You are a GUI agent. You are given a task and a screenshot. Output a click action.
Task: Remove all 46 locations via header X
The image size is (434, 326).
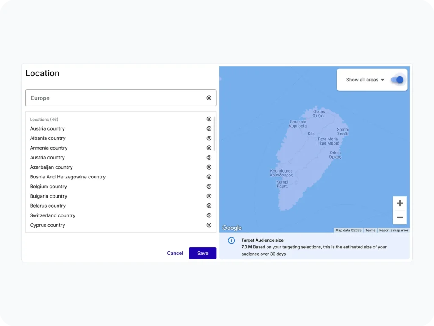point(209,119)
